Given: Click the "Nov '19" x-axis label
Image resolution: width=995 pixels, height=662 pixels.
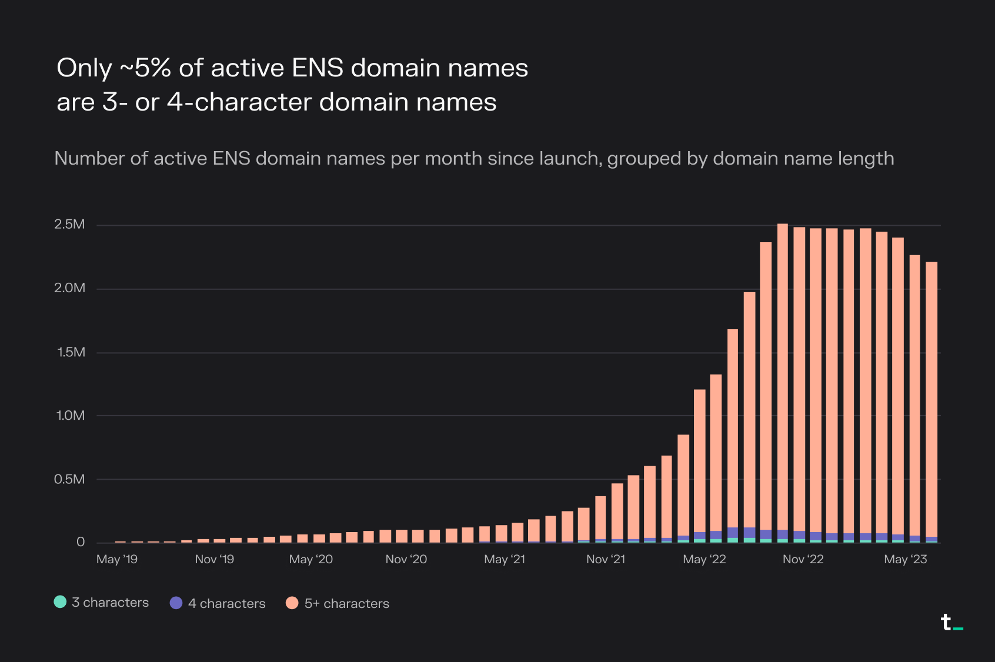Looking at the screenshot, I should (x=215, y=559).
